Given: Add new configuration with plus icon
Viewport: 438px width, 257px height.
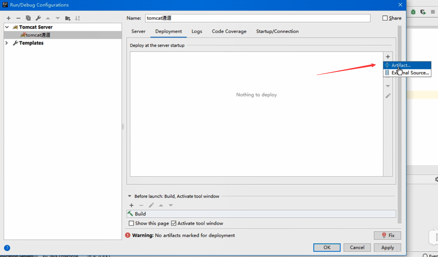Looking at the screenshot, I should tap(9, 18).
